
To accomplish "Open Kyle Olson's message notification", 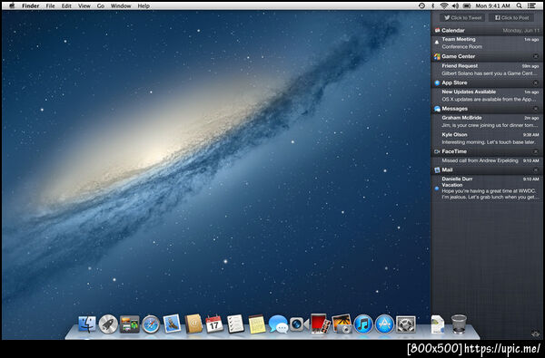I will tap(487, 139).
